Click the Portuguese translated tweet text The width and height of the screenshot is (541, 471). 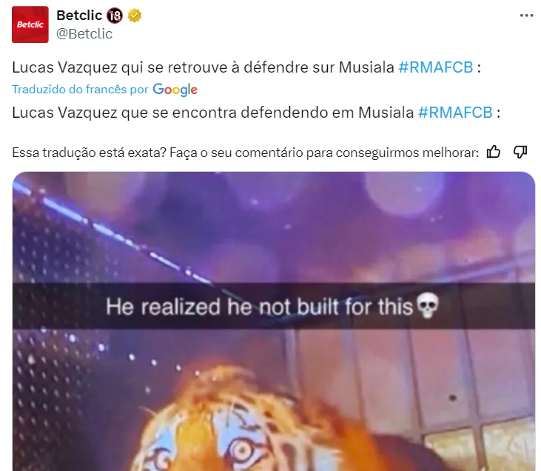256,113
